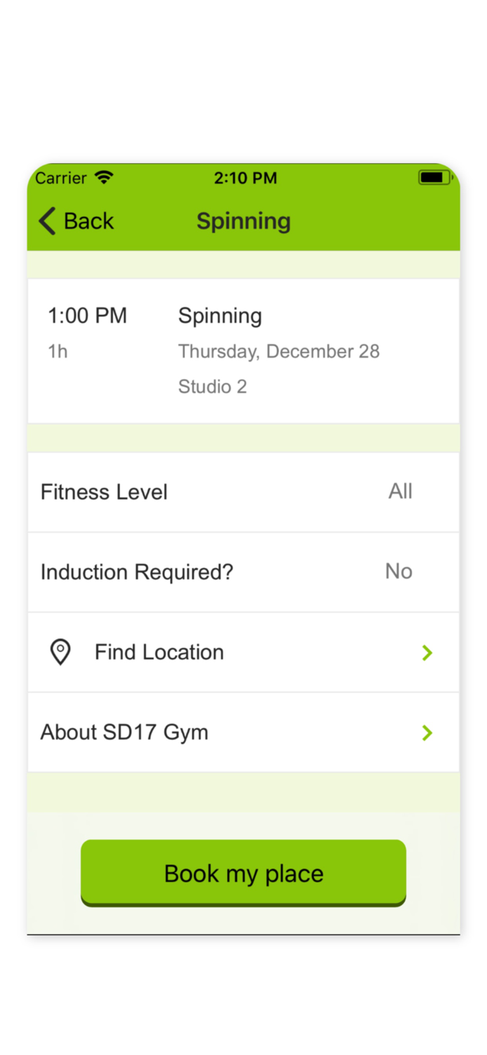Viewport: 487px width, 1055px height.
Task: Click the chevron next to About SD17 Gym
Action: pyautogui.click(x=427, y=732)
